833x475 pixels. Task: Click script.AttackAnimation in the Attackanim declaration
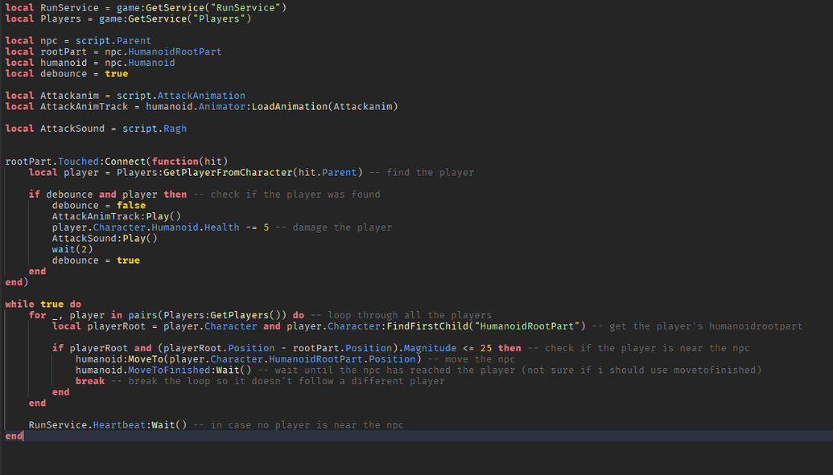coord(180,96)
